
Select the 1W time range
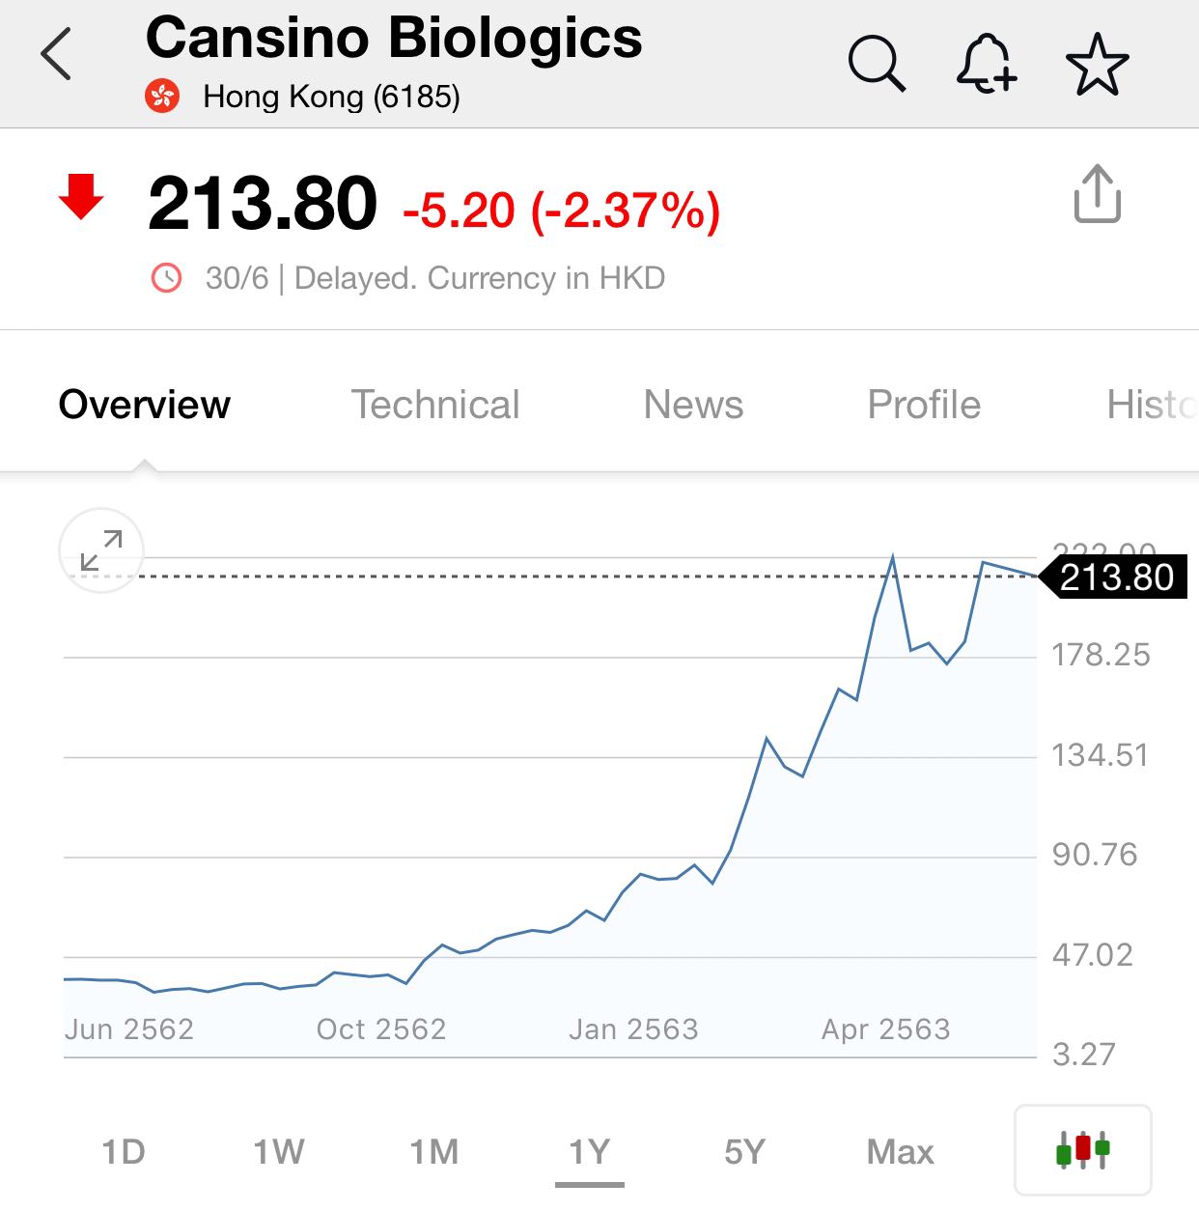coord(278,1151)
